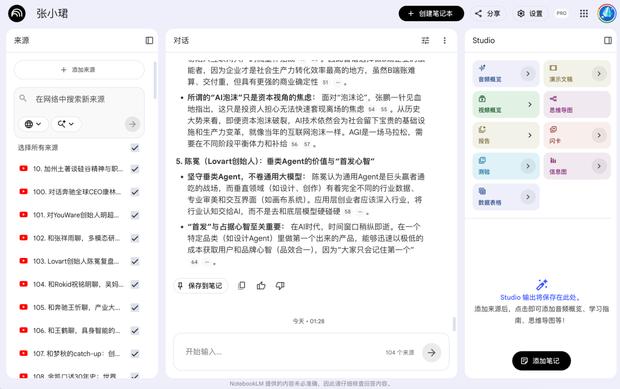Viewport: 620px width, 389px height.
Task: Open citation number 64
Action: click(194, 262)
